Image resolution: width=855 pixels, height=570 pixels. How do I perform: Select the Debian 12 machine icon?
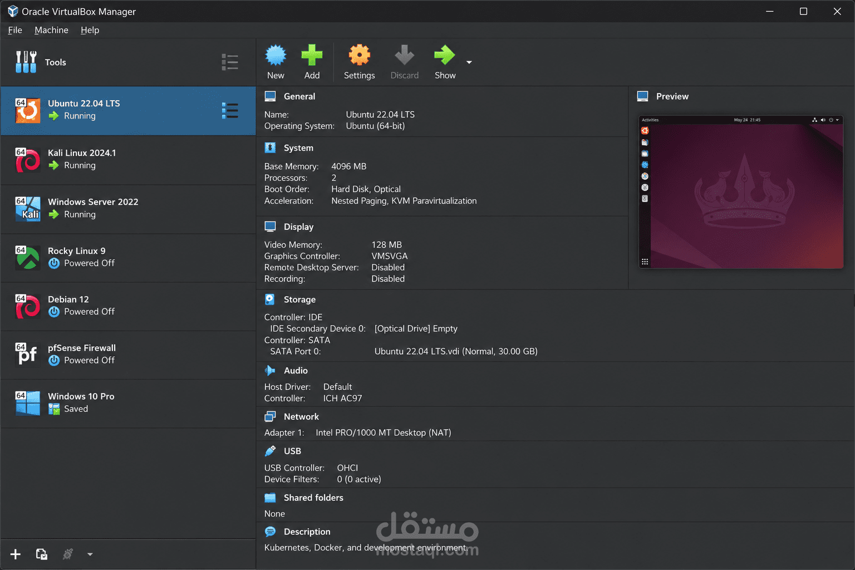pos(27,306)
